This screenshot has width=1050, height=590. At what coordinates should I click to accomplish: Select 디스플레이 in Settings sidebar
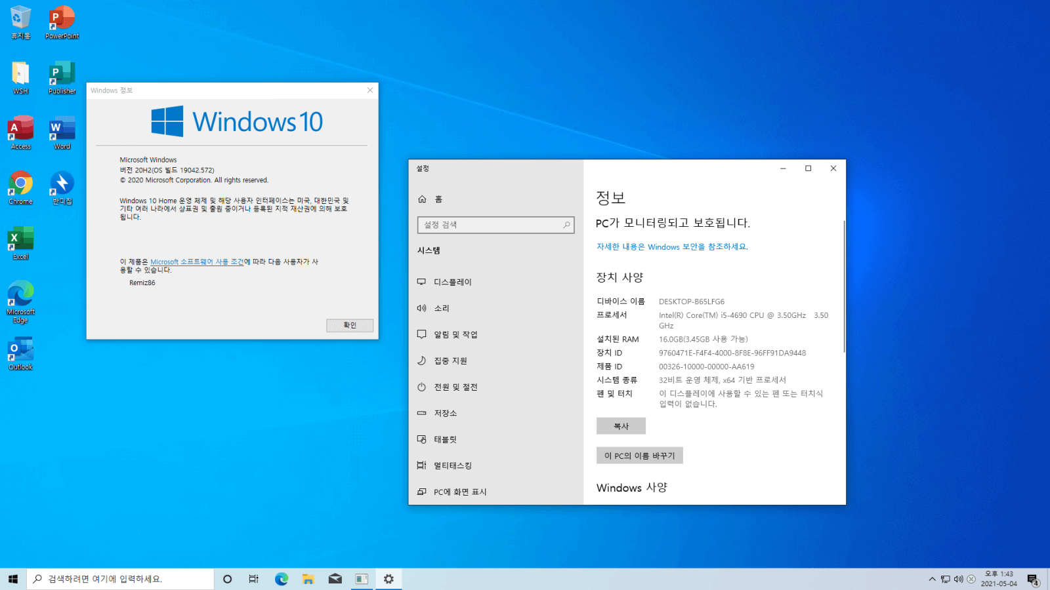pos(495,282)
